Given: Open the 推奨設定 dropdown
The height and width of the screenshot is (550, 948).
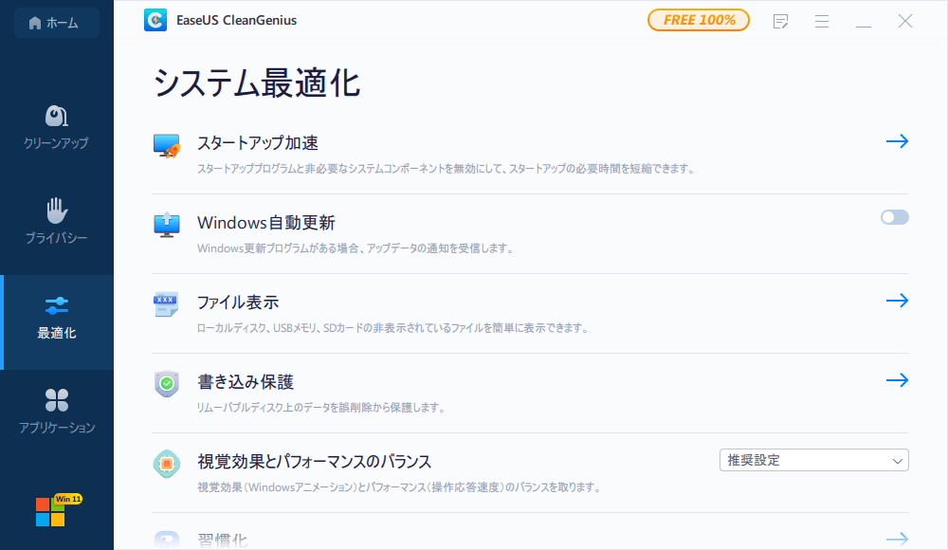Looking at the screenshot, I should coord(813,460).
